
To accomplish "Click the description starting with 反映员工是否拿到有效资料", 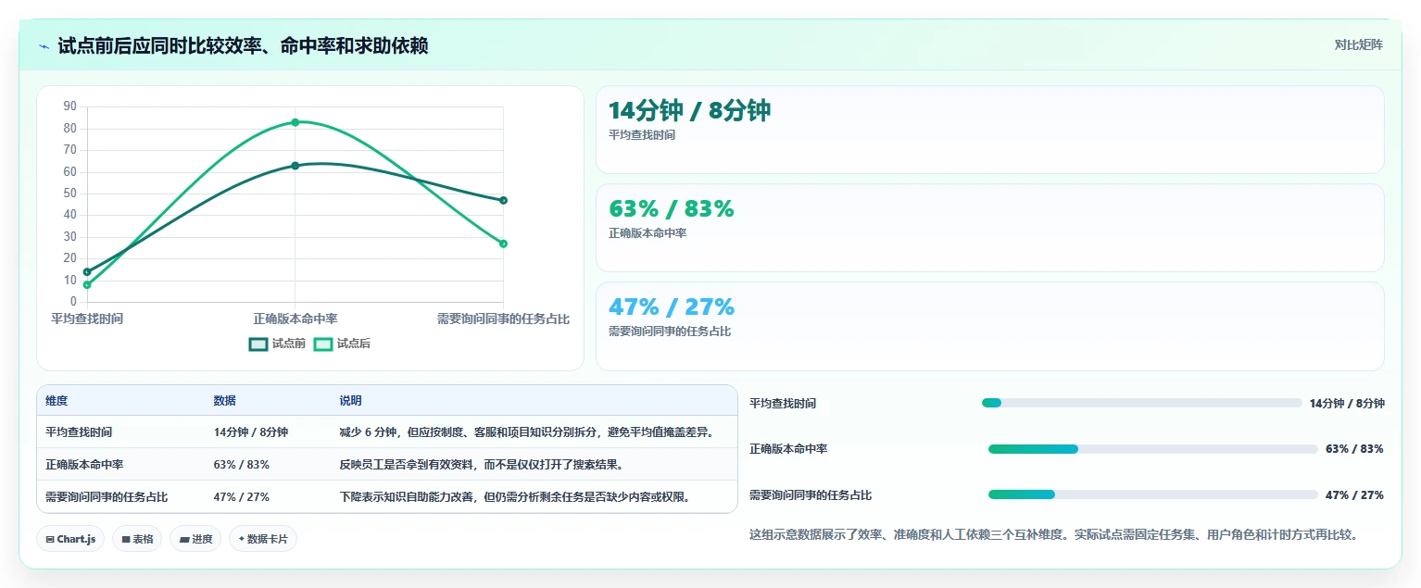I will coord(481,465).
